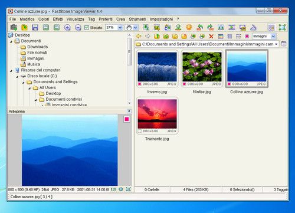Viewport: 295px width, 213px height.
Task: Select the Ninfee.jpg thumbnail
Action: (x=202, y=68)
